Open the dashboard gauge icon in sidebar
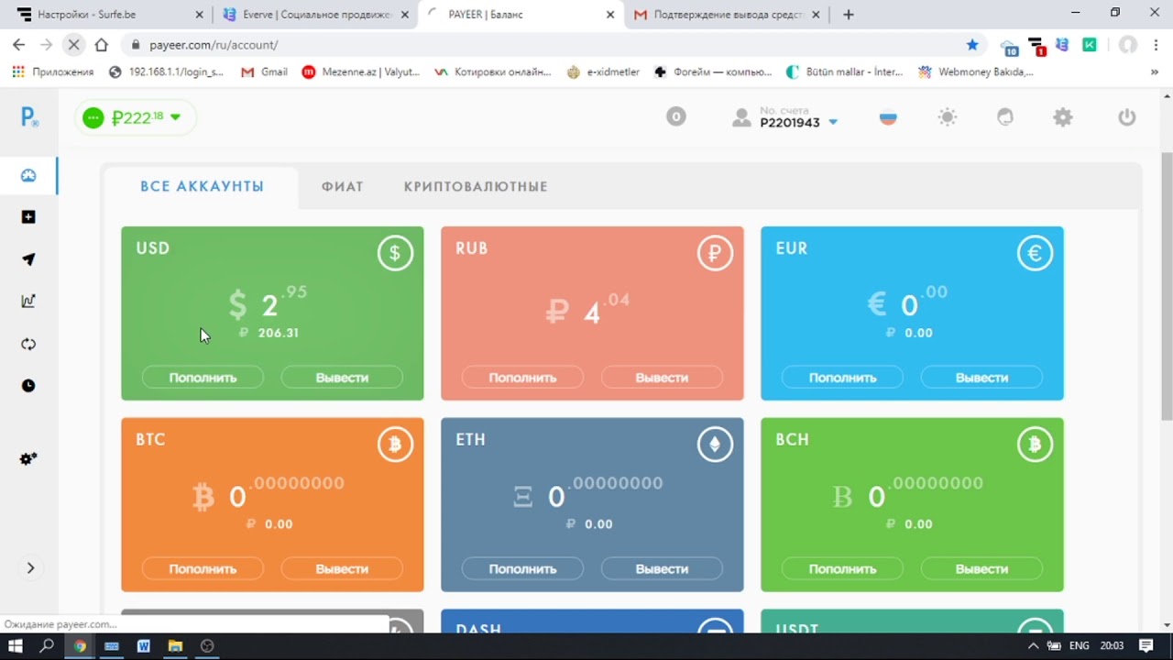Screen dimensions: 1173x660 click(x=28, y=175)
